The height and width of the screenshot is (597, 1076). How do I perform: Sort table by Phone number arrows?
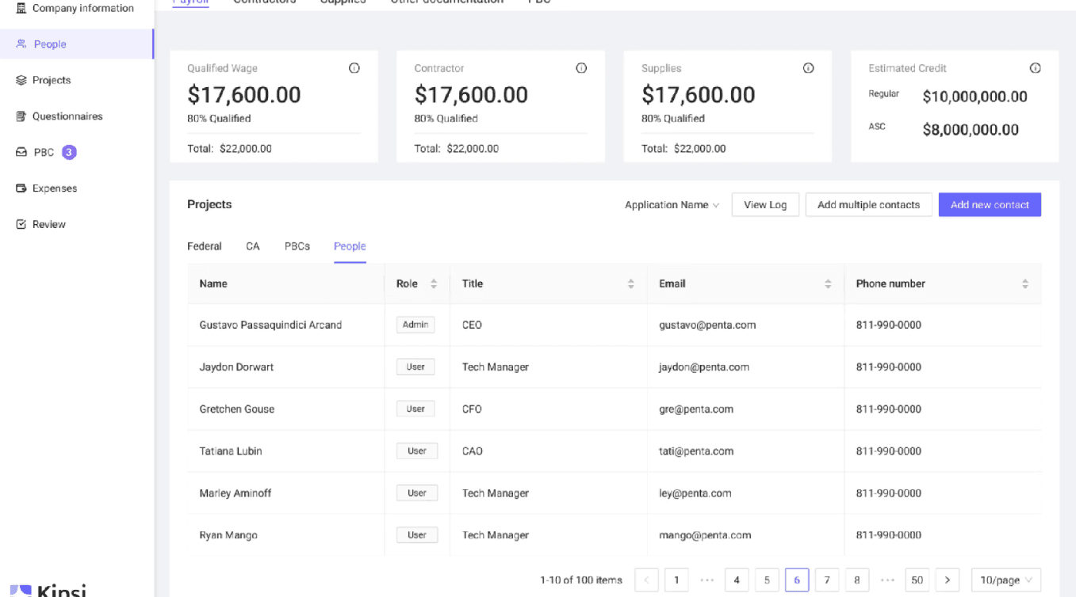pyautogui.click(x=1025, y=283)
